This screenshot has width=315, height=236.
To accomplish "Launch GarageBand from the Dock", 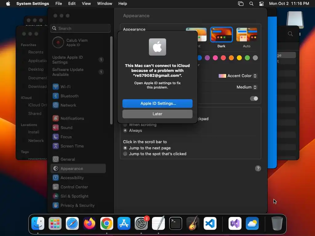I will click(193, 223).
